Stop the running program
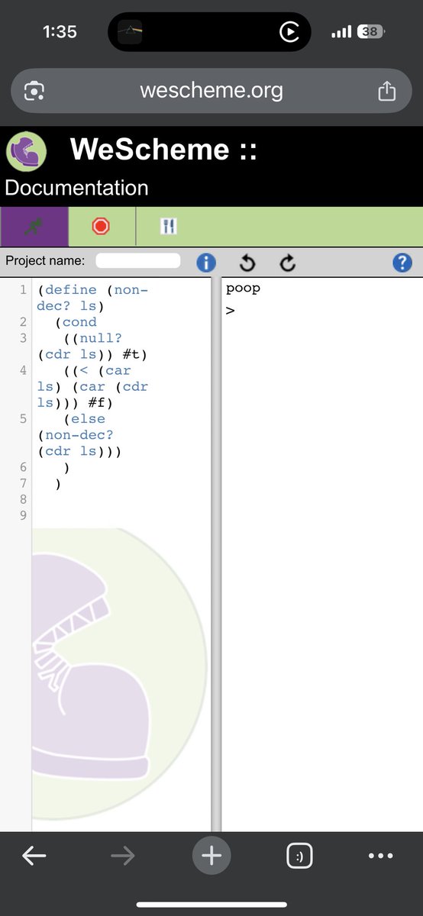This screenshot has height=916, width=423. 102,226
